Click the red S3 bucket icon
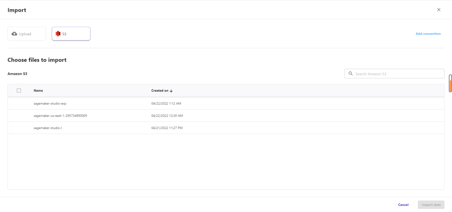This screenshot has width=452, height=212. 58,34
